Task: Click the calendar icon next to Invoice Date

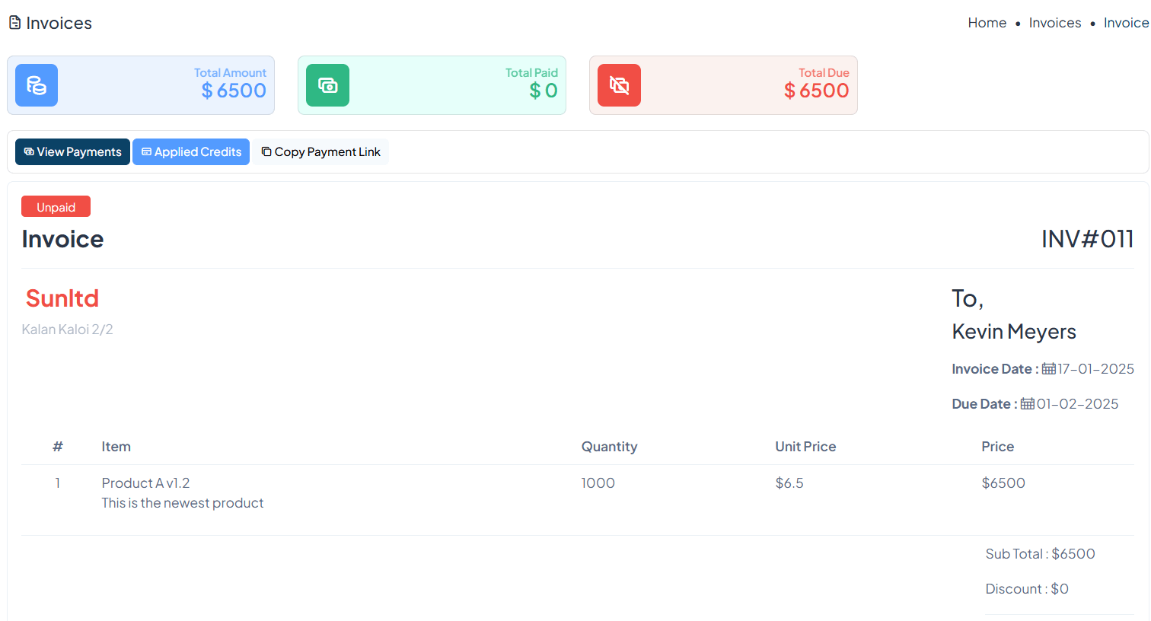Action: 1048,369
